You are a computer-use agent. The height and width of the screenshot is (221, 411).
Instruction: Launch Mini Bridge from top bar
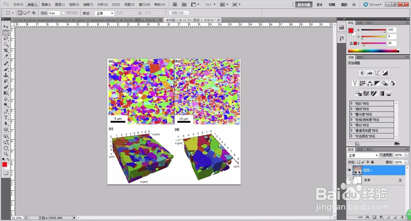coord(184,5)
